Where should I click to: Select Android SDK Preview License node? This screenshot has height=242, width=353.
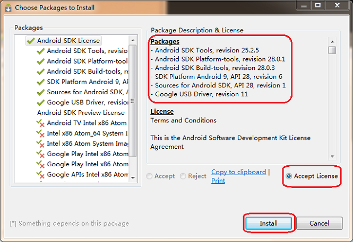point(81,112)
